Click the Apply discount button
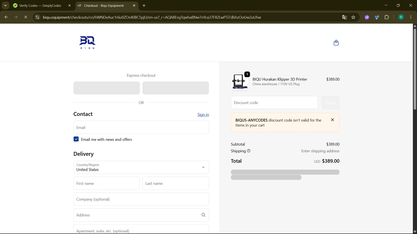Screen dimensions: 417x234 tap(331, 103)
